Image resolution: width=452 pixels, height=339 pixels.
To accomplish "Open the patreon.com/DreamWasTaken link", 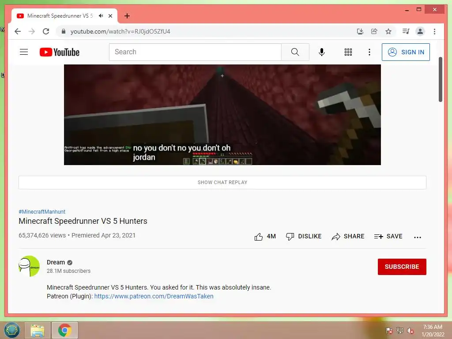I will point(154,296).
